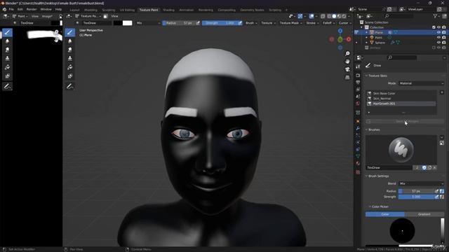Click the viewport pan hand icon
Image resolution: width=449 pixels, height=252 pixels.
(x=347, y=62)
